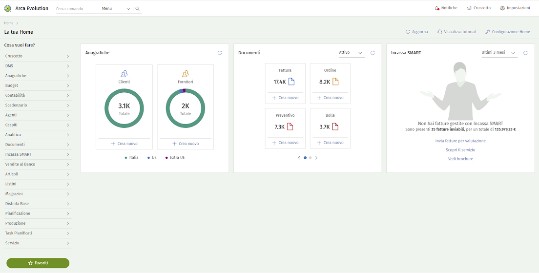
Task: Refresh the Incassa SMART widget
Action: (525, 53)
